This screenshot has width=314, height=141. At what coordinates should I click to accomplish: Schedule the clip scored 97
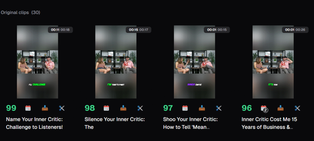point(185,108)
